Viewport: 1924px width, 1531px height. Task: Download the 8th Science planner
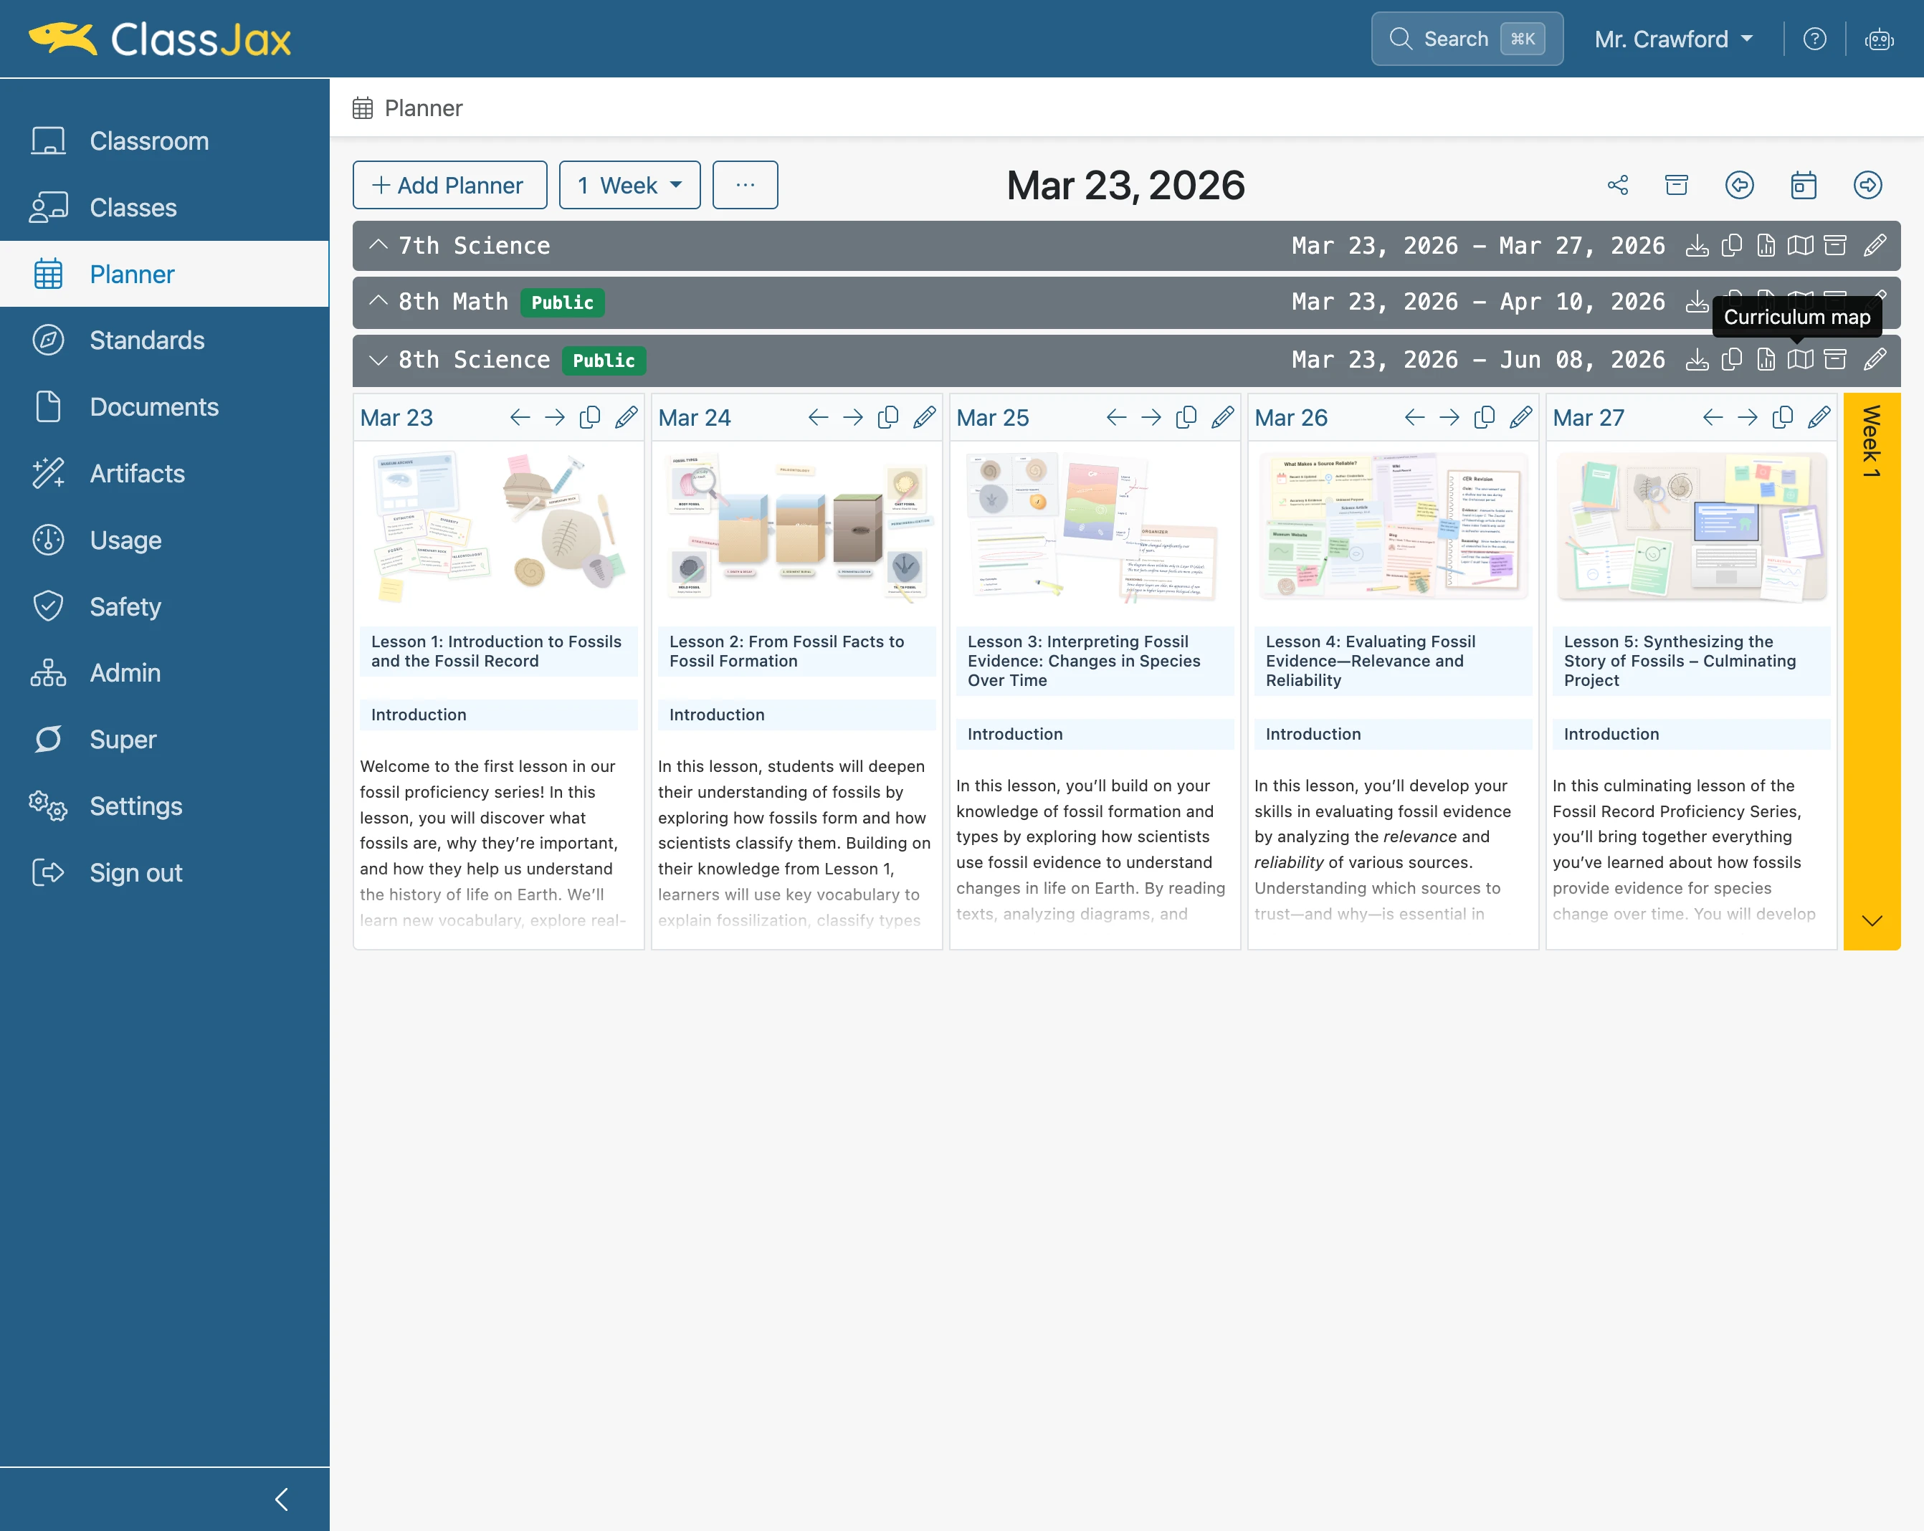1697,360
